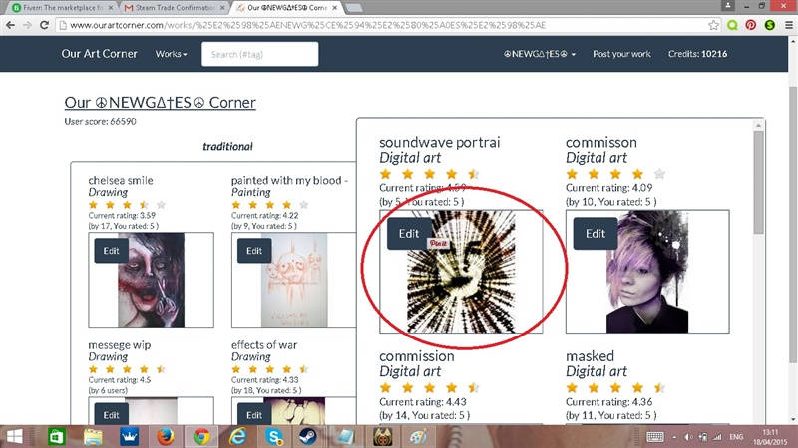Click the Pin it badge on soundwave artwork
Screen dimensions: 798x448
pos(438,243)
